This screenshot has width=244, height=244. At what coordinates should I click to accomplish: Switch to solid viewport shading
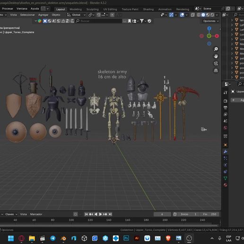click(203, 15)
